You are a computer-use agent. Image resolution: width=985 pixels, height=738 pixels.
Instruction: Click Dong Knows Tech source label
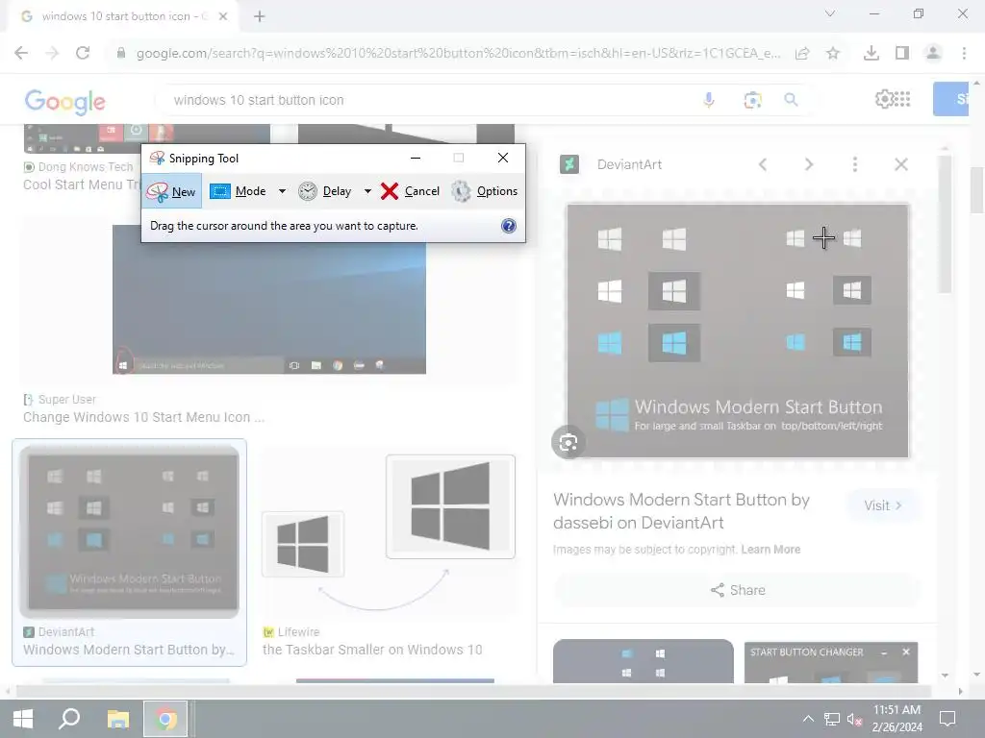click(x=86, y=167)
